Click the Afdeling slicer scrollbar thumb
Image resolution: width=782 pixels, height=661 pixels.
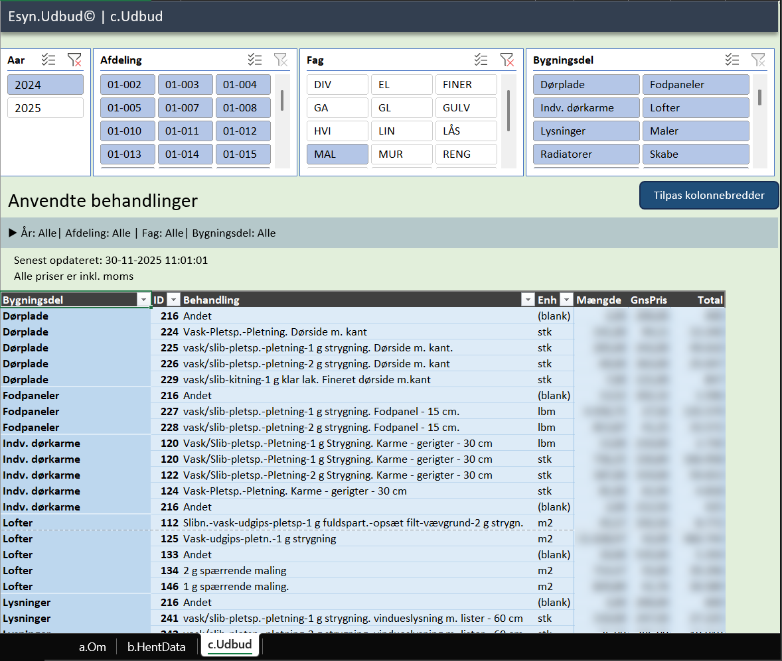coord(282,100)
